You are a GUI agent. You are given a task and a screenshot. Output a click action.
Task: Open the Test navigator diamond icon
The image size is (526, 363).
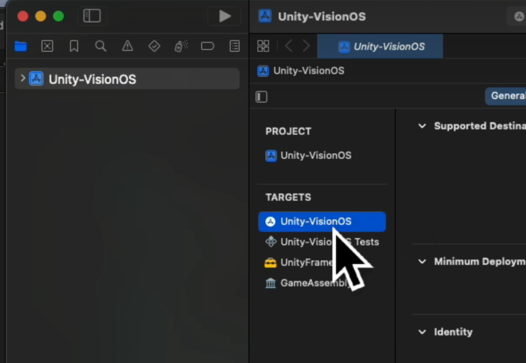[154, 46]
